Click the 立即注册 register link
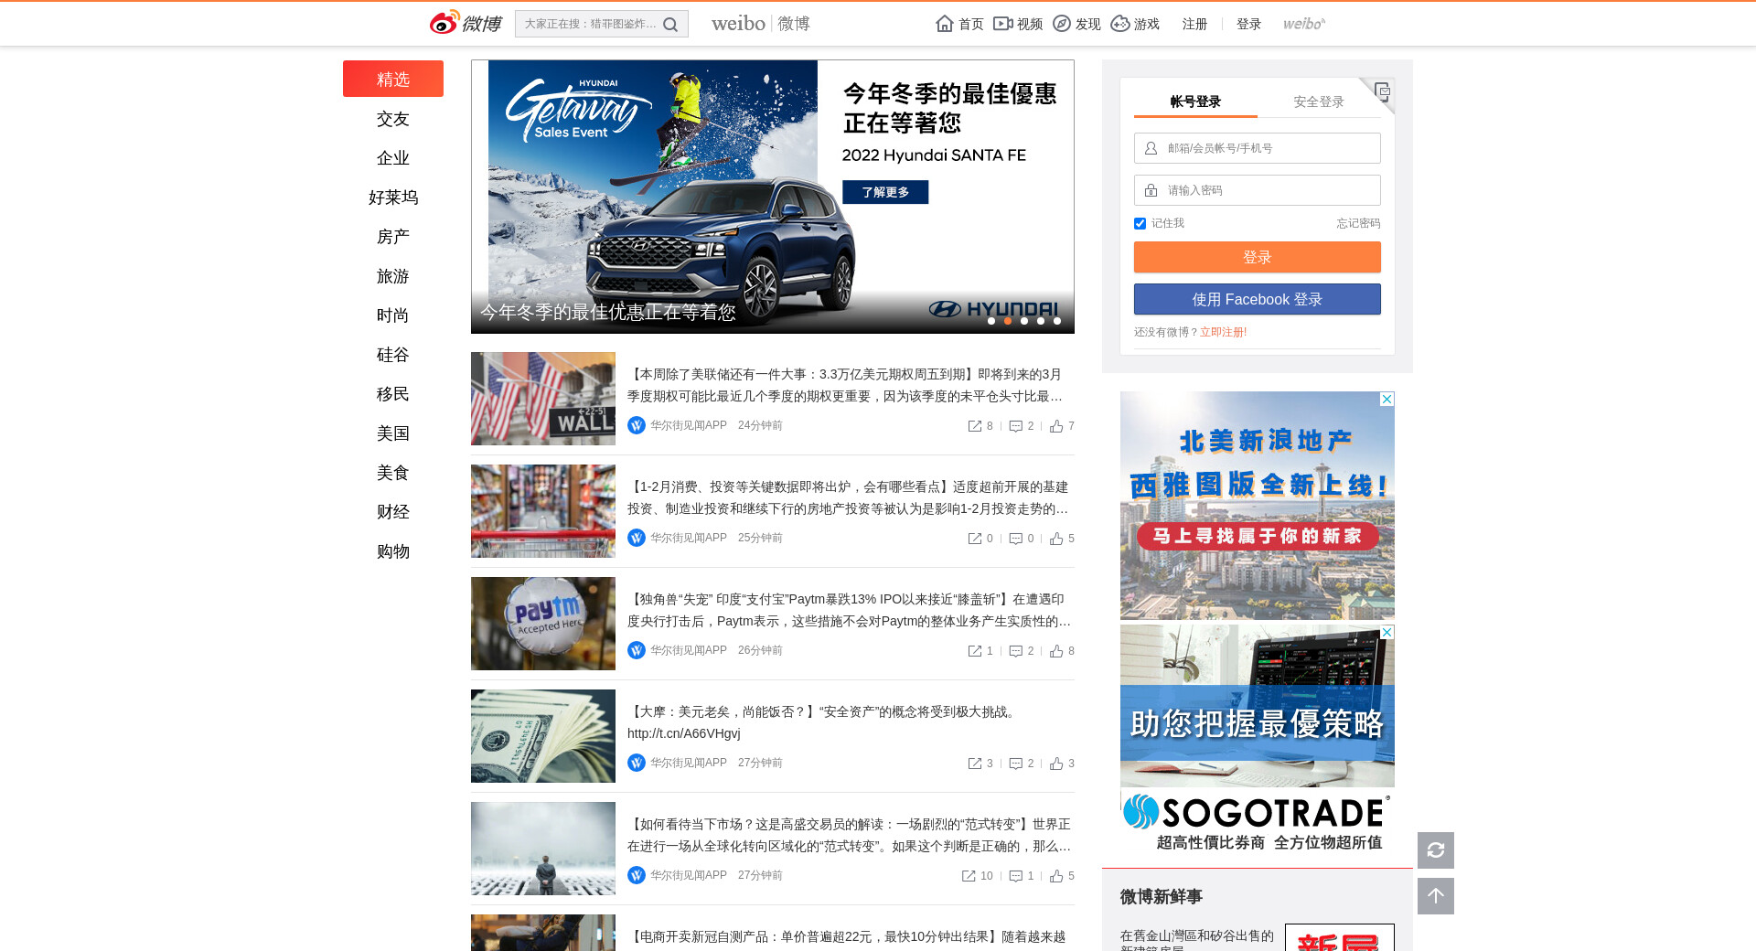The height and width of the screenshot is (951, 1756). (x=1223, y=332)
